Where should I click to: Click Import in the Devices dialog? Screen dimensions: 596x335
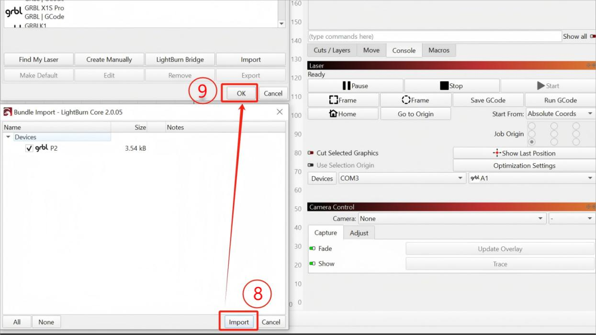coord(251,59)
